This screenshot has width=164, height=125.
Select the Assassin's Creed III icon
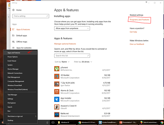(x=57, y=107)
